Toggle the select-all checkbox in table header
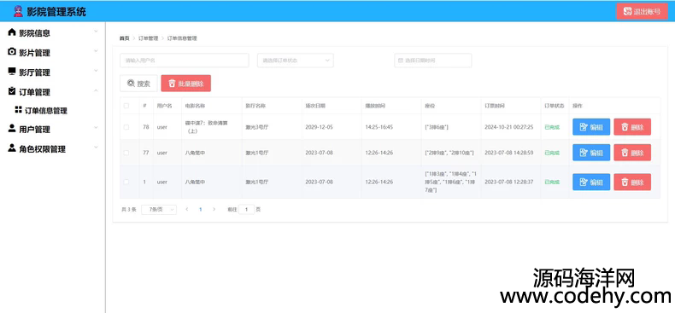 [x=126, y=106]
